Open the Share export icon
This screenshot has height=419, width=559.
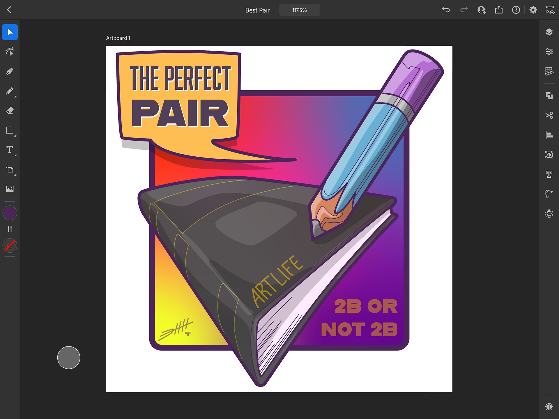coord(499,10)
